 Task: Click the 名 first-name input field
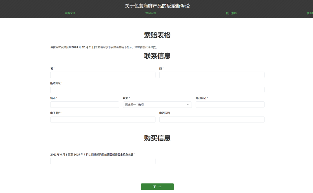[103, 75]
